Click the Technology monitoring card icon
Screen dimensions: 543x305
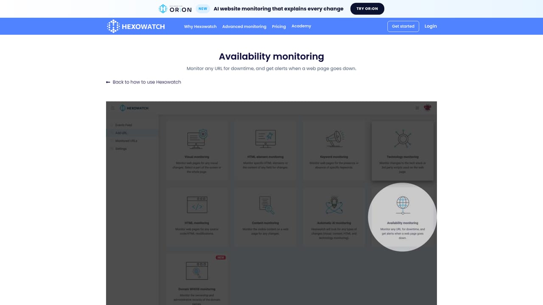tap(402, 139)
